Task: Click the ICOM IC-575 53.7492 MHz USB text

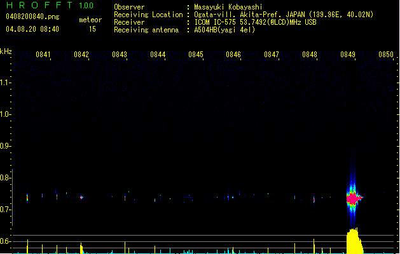Action: click(x=256, y=22)
